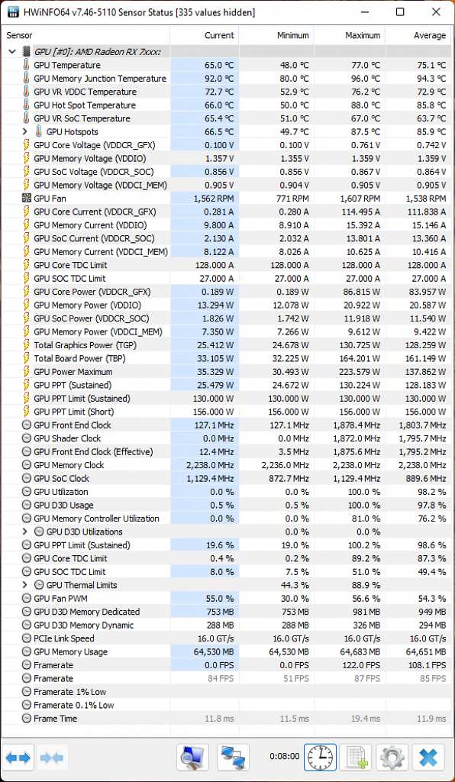Click the HWiNFO64 title bar app icon

point(14,12)
